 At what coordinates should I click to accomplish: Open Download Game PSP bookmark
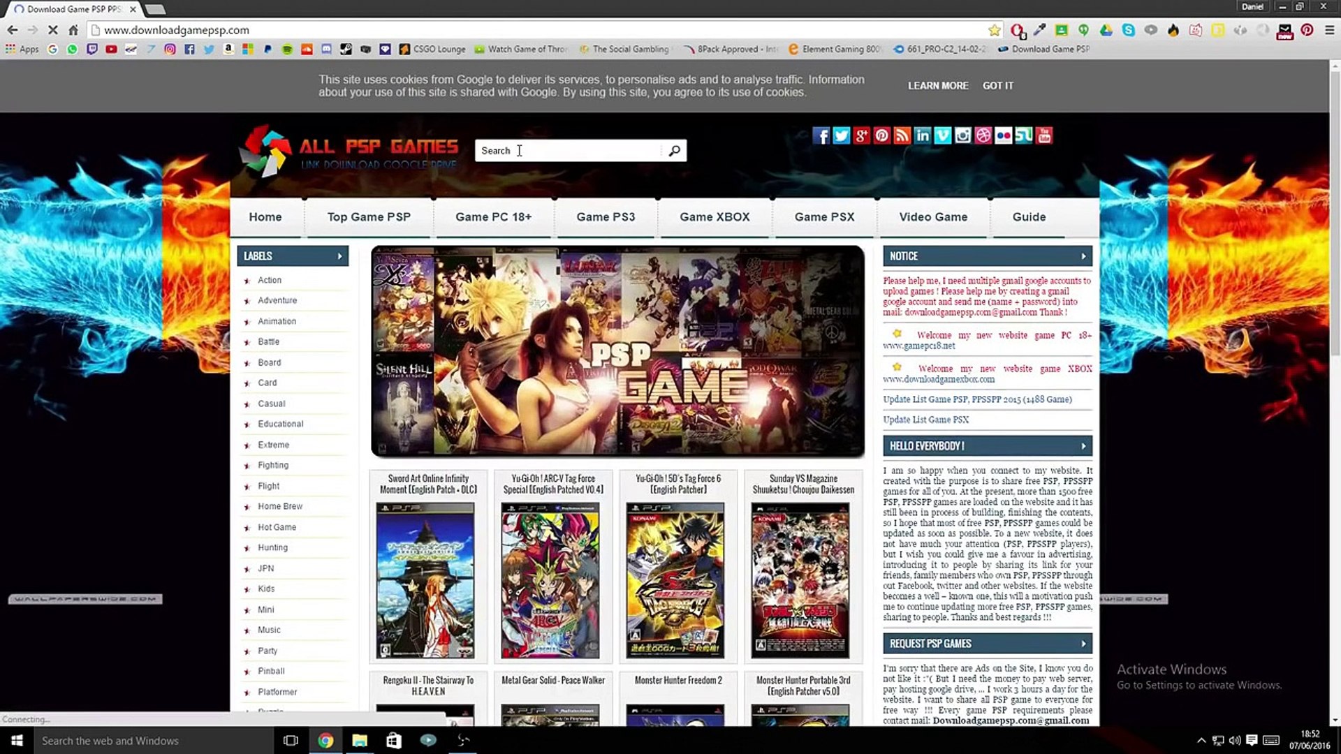[x=1043, y=49]
